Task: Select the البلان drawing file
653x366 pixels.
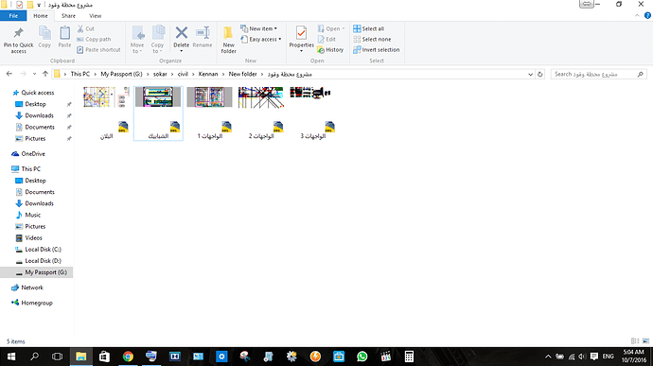Action: pyautogui.click(x=107, y=113)
